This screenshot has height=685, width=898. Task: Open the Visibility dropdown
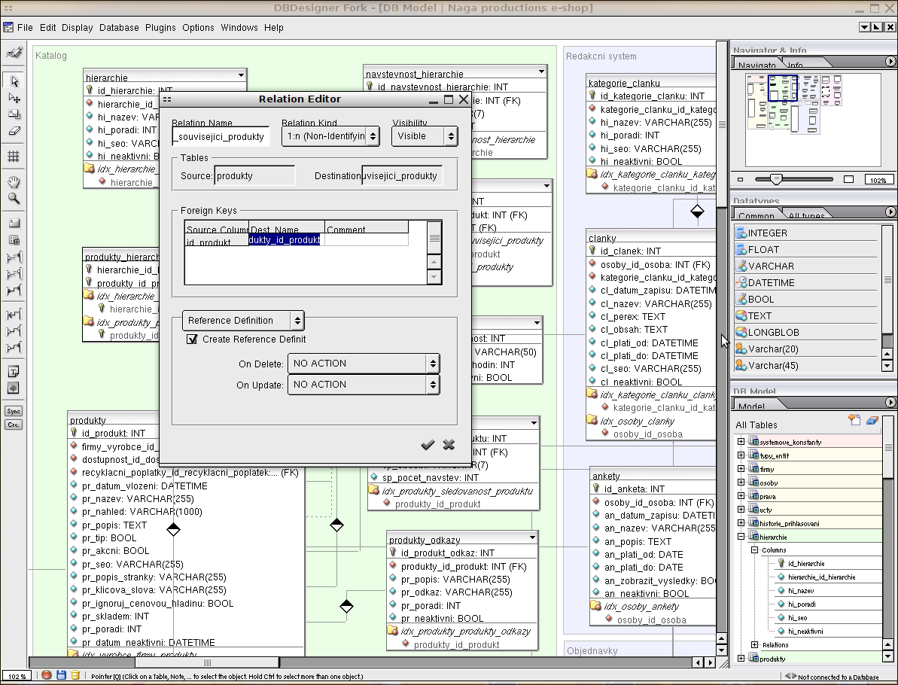(x=425, y=136)
